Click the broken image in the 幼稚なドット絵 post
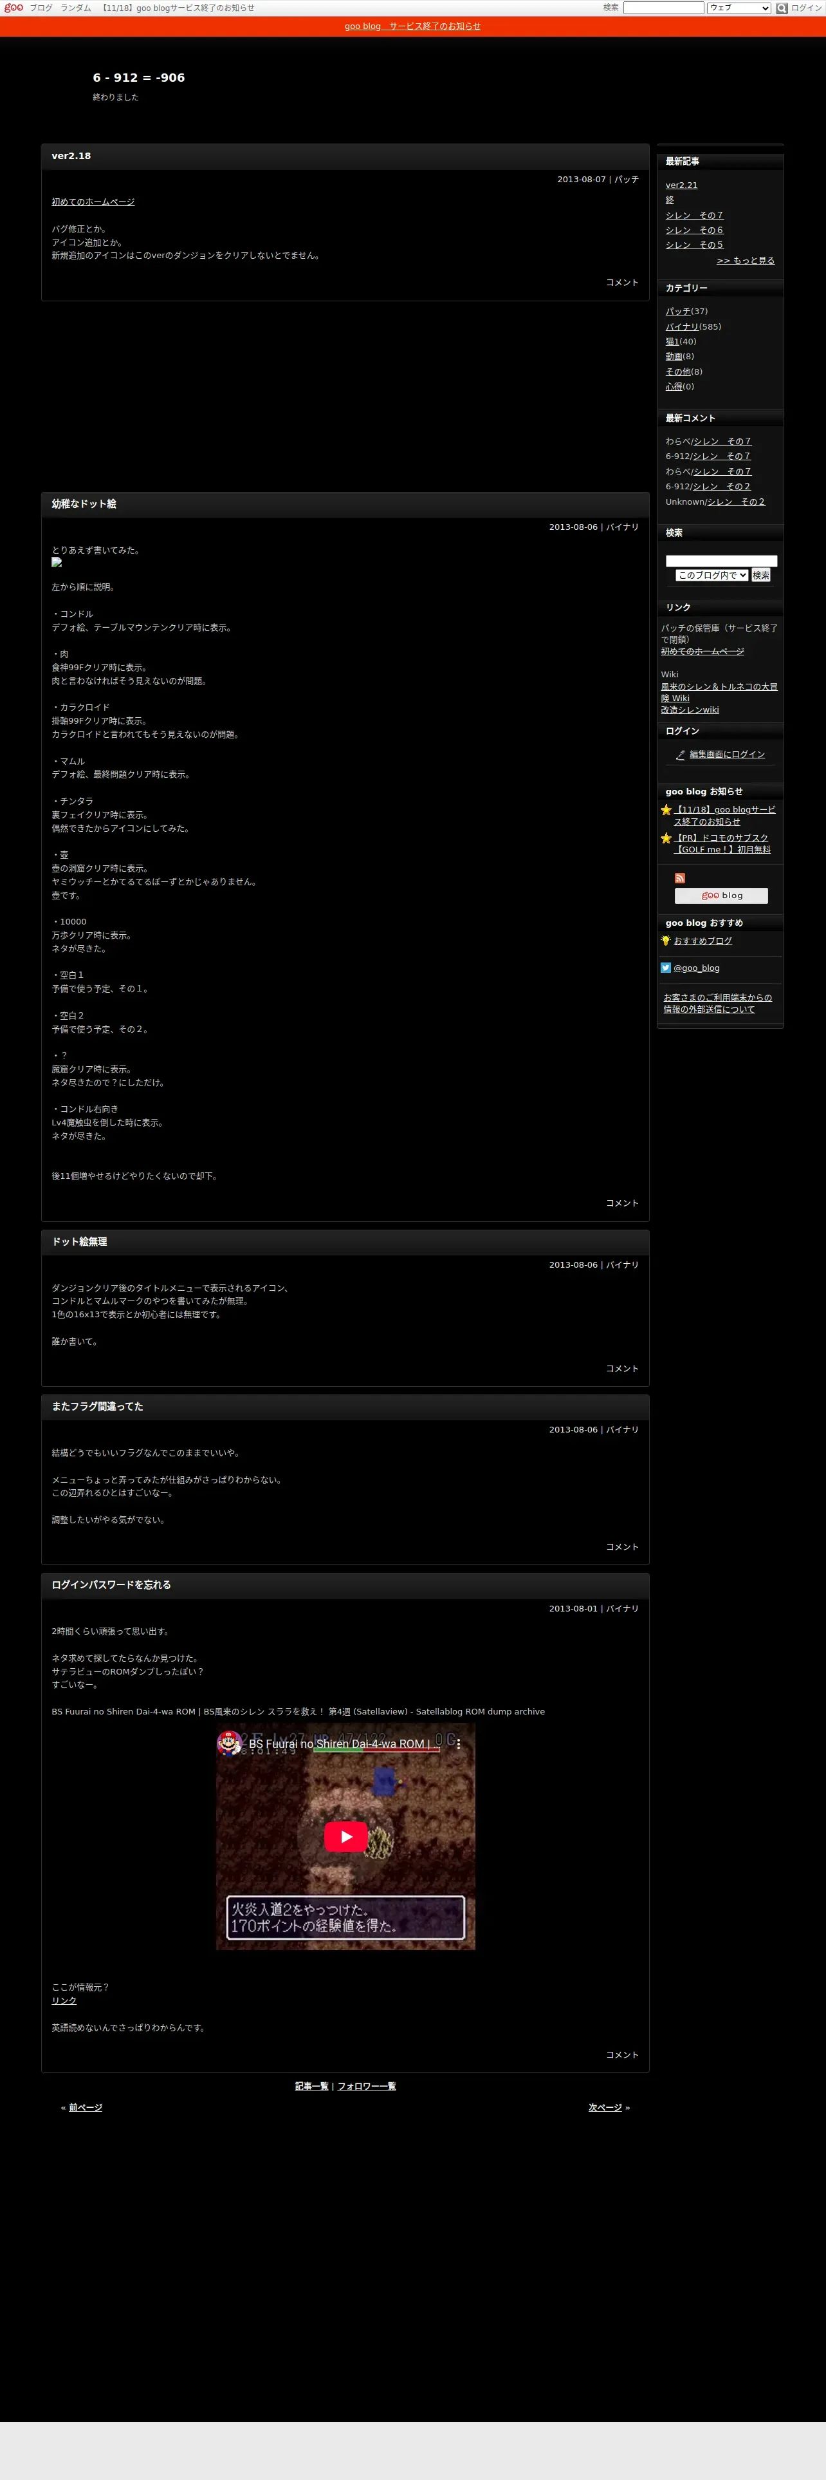The width and height of the screenshot is (826, 2480). pyautogui.click(x=57, y=562)
